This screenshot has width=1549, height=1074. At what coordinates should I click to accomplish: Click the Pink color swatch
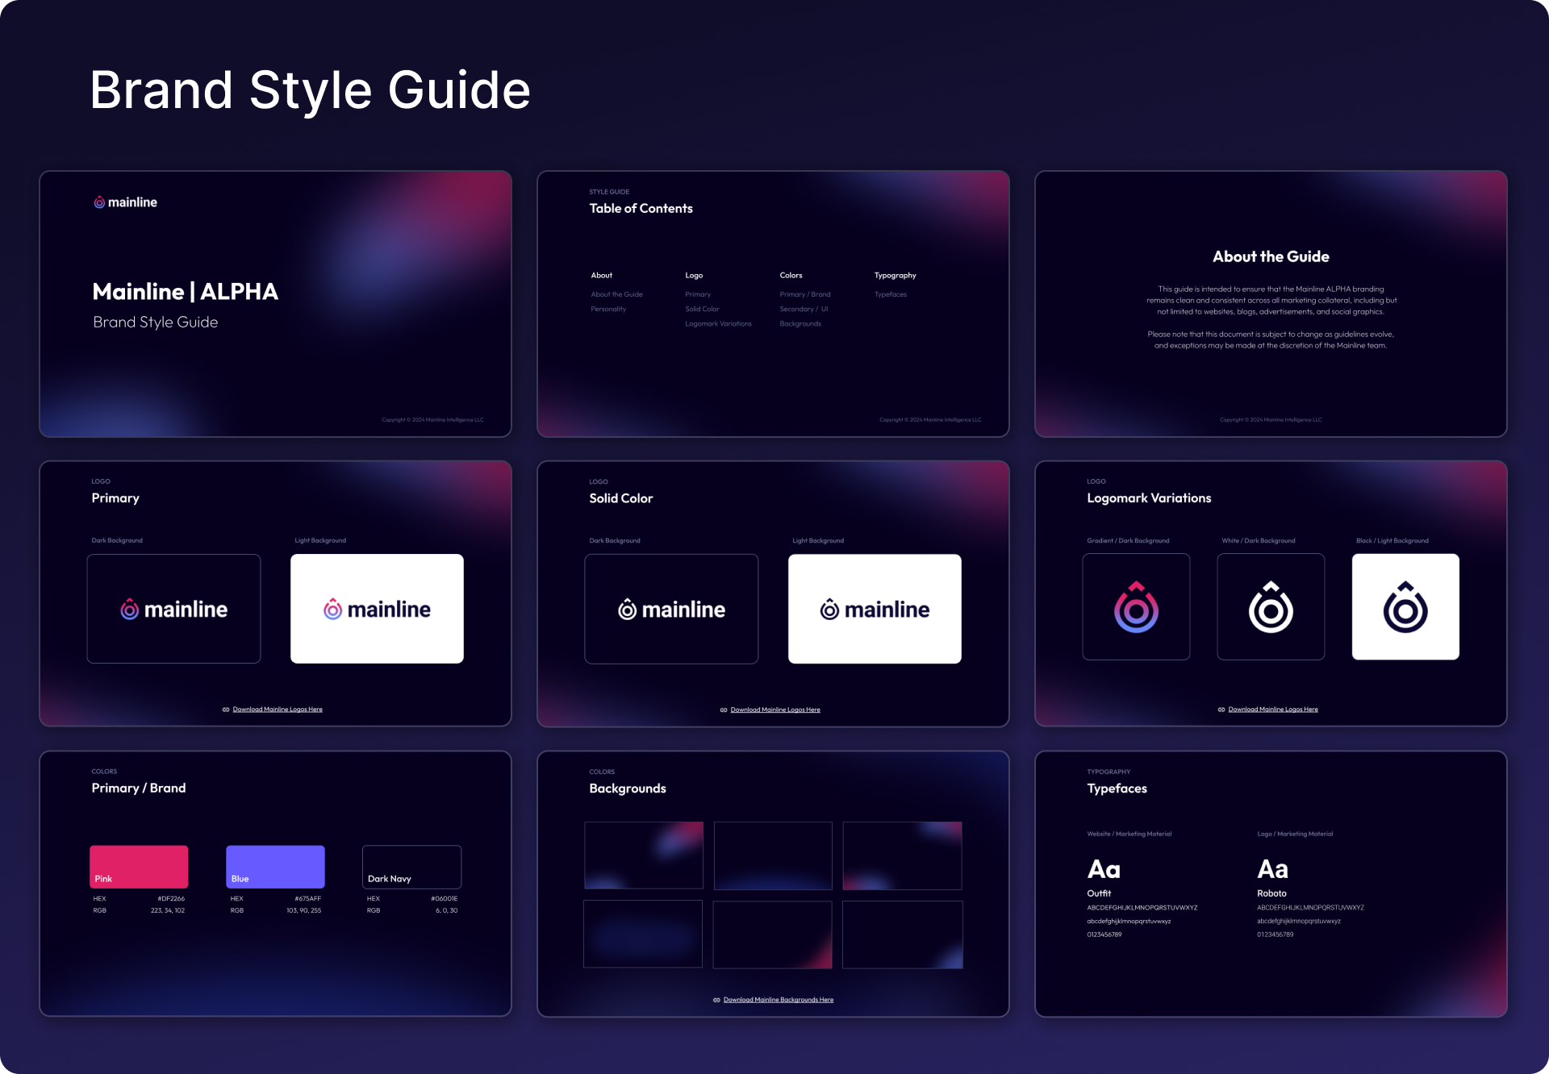click(139, 867)
